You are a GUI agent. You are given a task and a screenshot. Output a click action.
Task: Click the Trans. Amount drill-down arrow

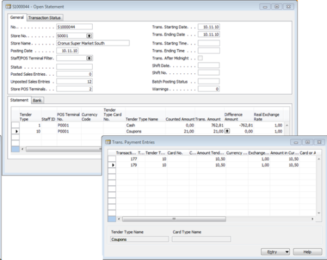click(x=227, y=131)
